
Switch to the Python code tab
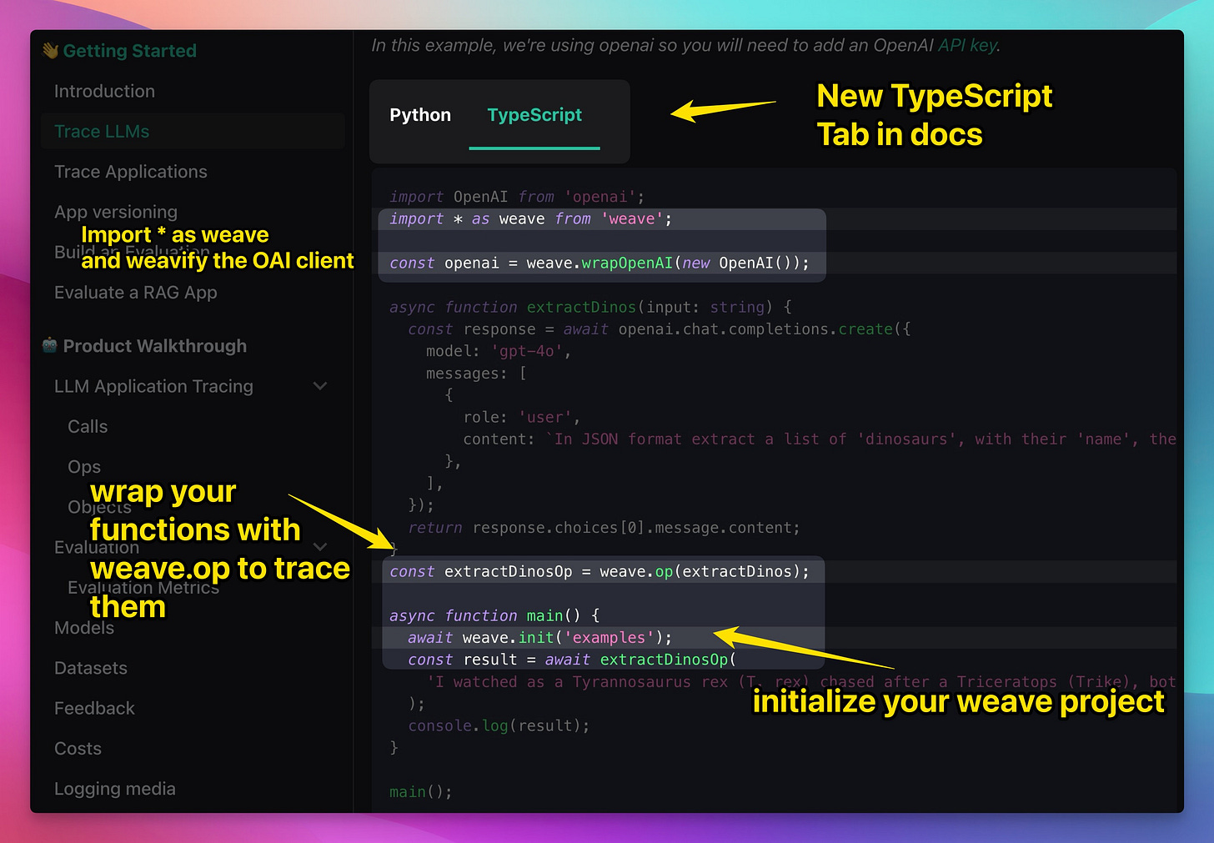420,115
